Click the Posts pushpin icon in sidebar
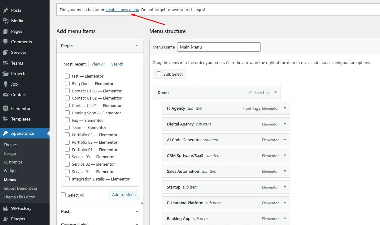Image resolution: width=380 pixels, height=225 pixels. pos(6,10)
